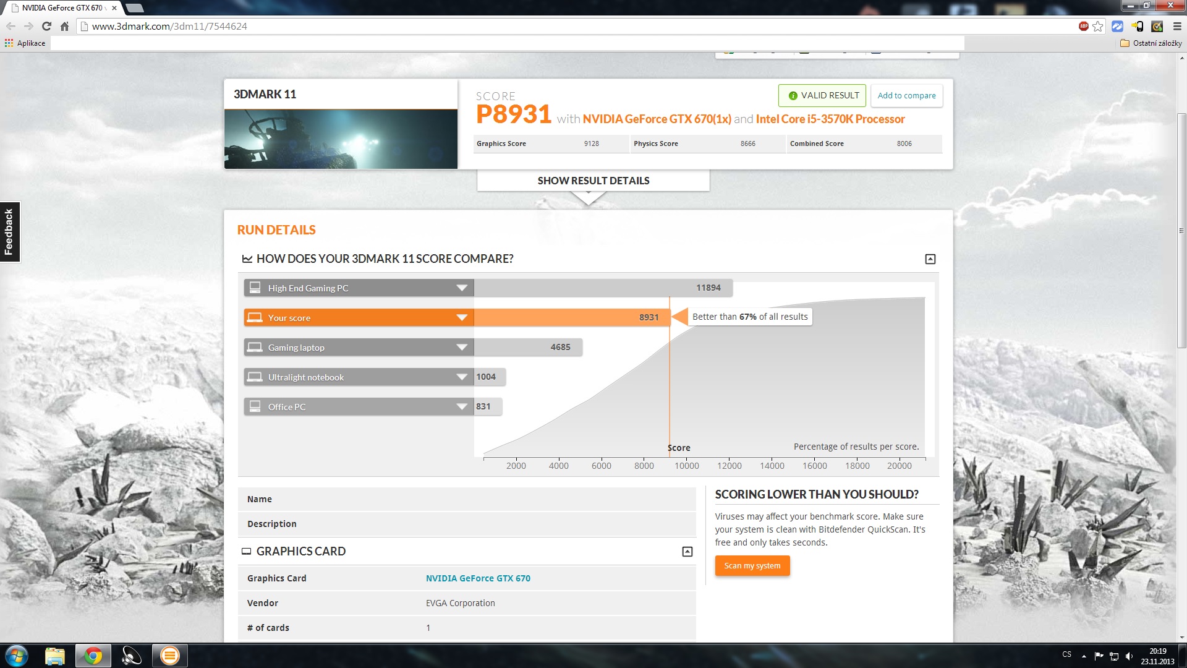
Task: Click the orange 8931 score bar
Action: pyautogui.click(x=572, y=317)
